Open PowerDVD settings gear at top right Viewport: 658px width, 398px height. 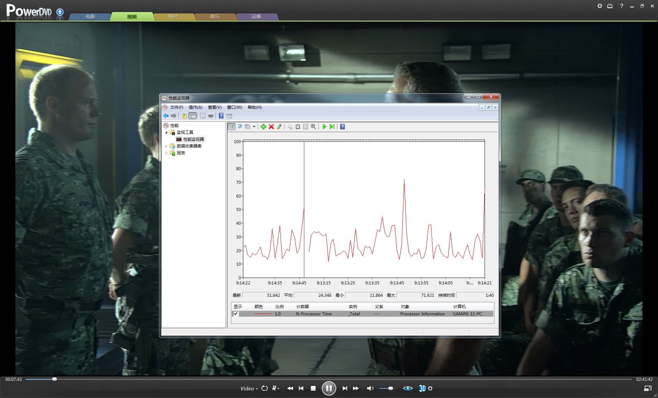pyautogui.click(x=599, y=6)
